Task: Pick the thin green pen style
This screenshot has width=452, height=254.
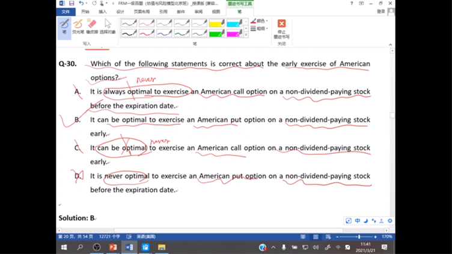Action: [182, 23]
